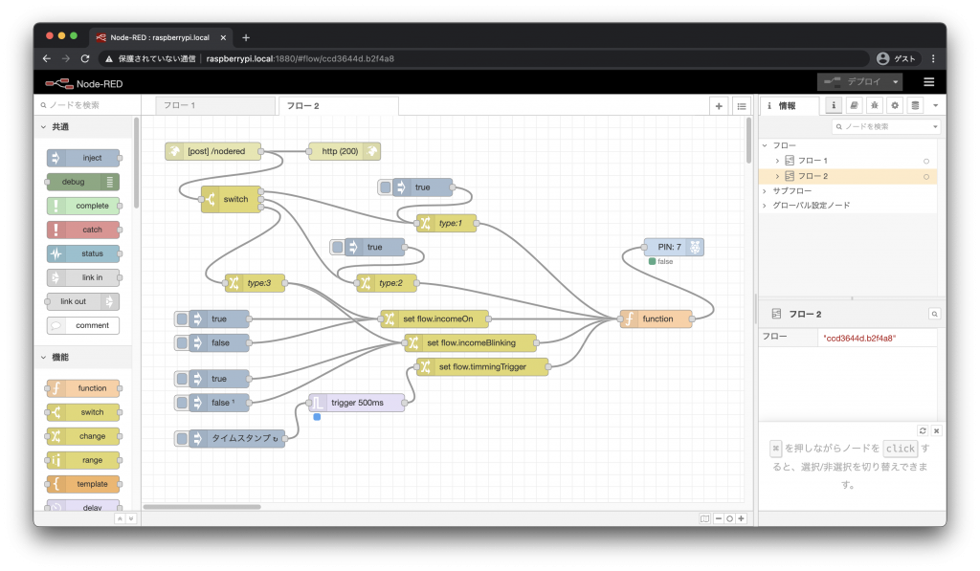Add a new flow tab with plus

(x=719, y=106)
